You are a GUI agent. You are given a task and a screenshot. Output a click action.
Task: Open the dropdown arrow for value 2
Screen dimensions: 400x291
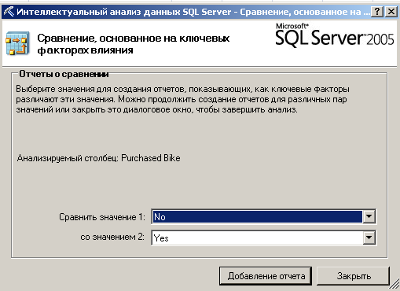click(x=369, y=238)
